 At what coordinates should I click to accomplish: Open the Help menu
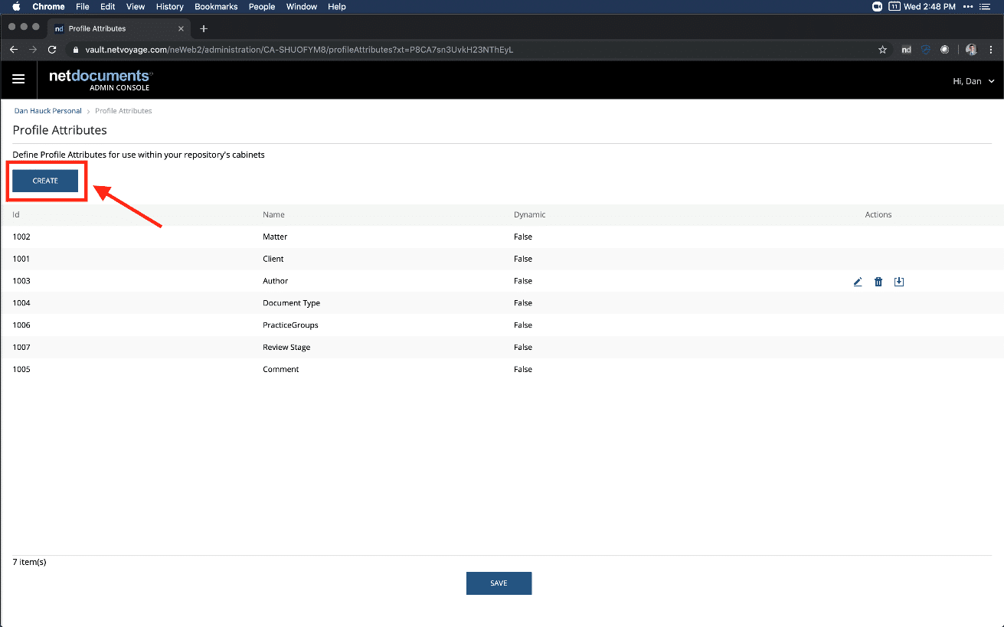pos(337,7)
